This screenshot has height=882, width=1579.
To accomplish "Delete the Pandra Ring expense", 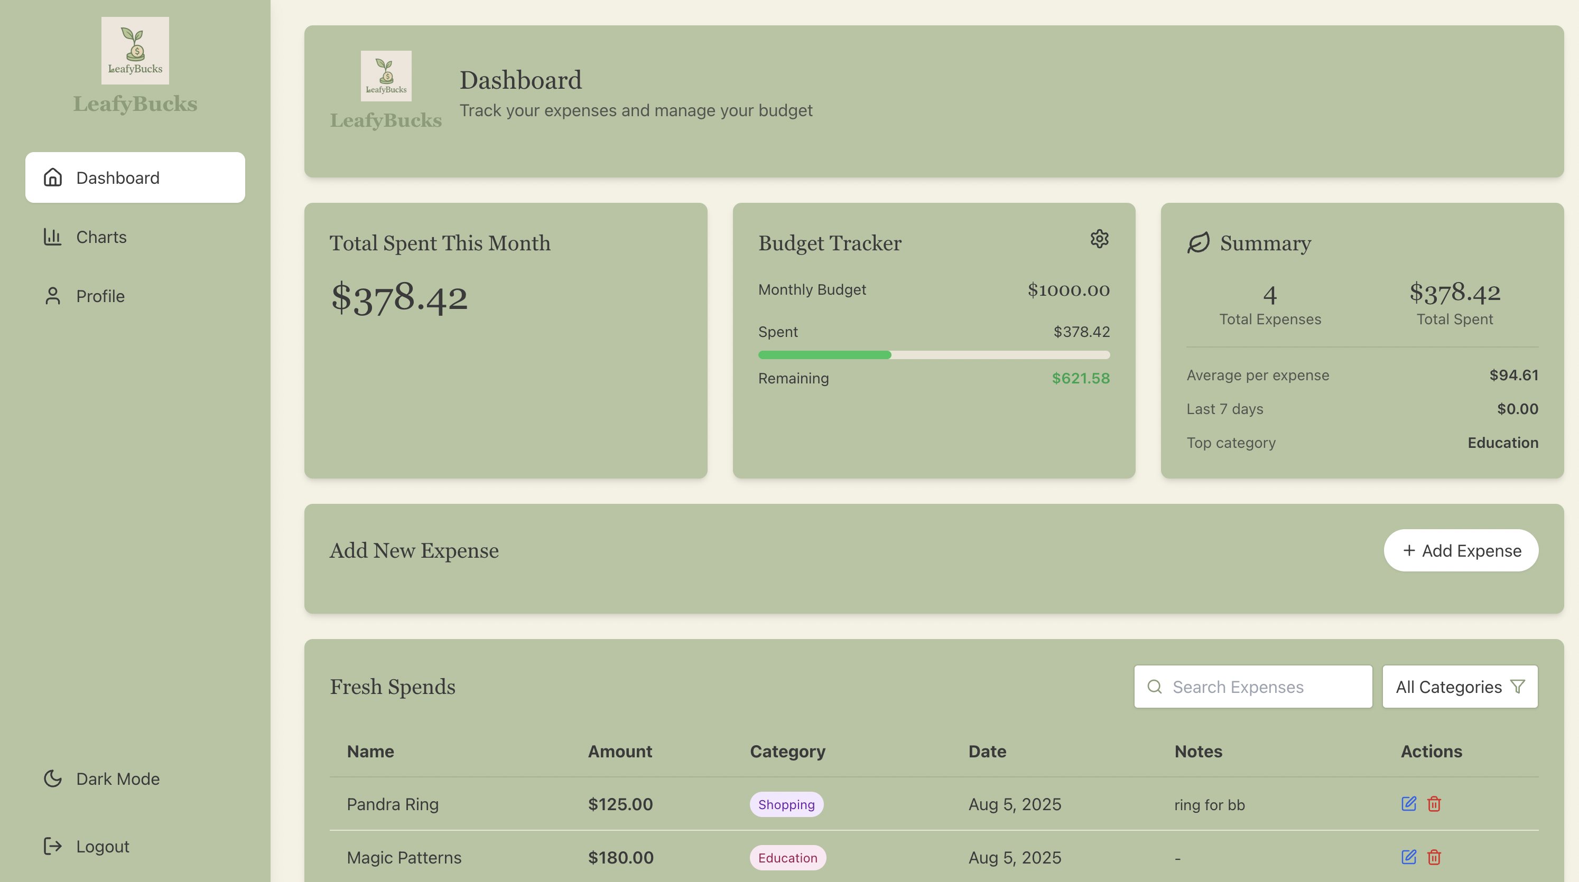I will [x=1435, y=804].
